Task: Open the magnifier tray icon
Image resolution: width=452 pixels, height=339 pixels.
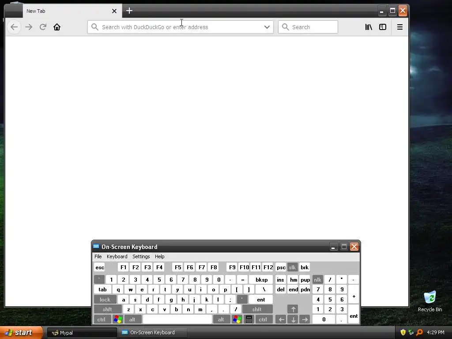Action: (419, 332)
